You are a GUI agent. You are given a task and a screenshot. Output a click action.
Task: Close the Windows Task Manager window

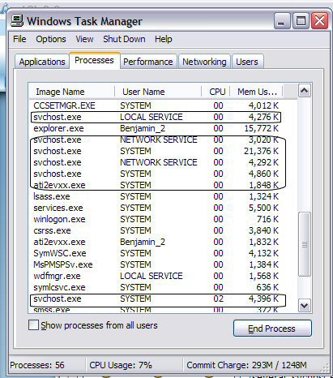click(320, 21)
